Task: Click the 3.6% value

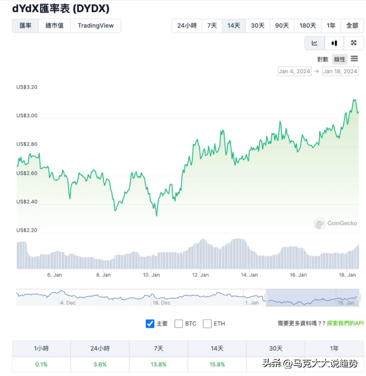Action: 100,364
